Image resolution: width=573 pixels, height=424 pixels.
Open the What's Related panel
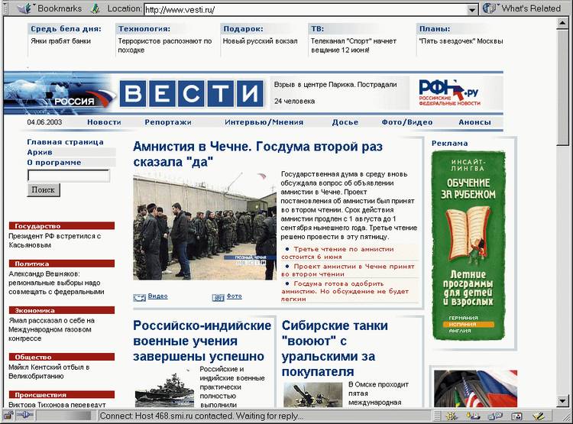coord(523,8)
